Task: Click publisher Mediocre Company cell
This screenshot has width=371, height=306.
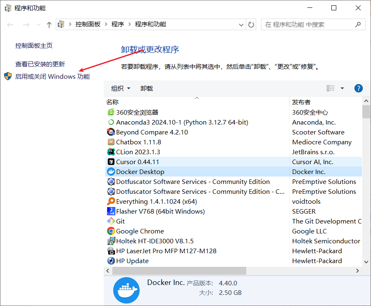Action: [322, 142]
